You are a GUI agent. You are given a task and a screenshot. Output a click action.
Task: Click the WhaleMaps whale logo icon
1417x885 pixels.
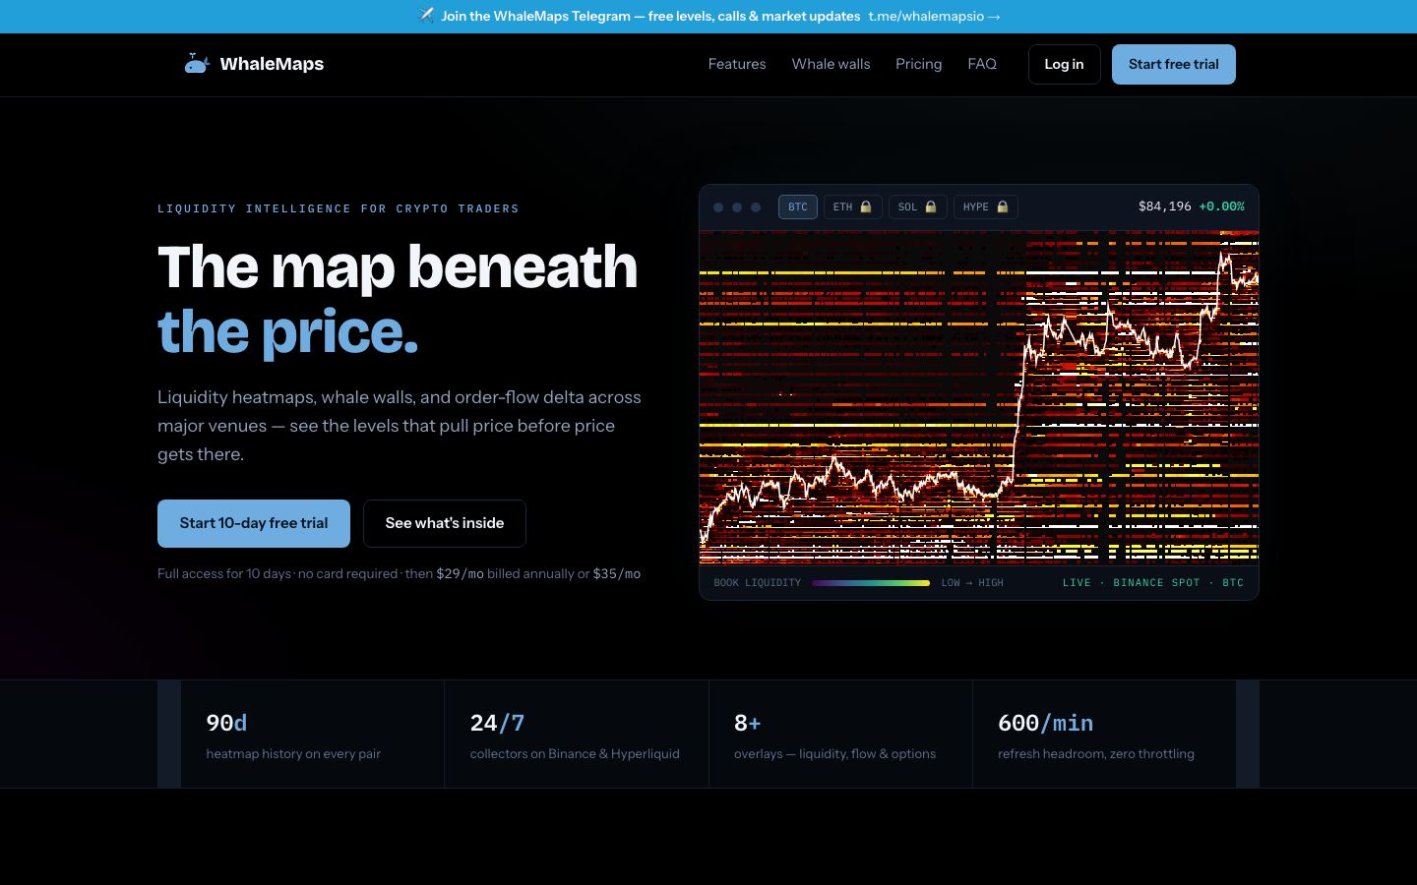click(197, 64)
